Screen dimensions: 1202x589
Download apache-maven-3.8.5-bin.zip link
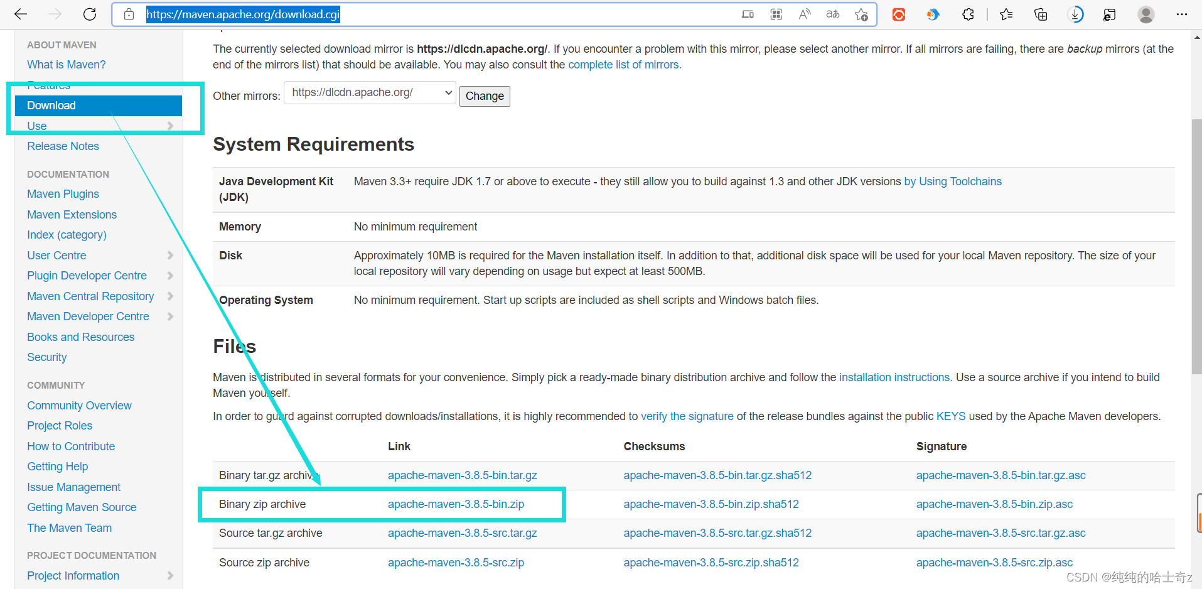pyautogui.click(x=456, y=504)
